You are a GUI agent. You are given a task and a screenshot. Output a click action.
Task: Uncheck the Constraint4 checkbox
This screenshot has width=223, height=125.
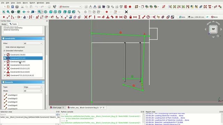coord(5,65)
